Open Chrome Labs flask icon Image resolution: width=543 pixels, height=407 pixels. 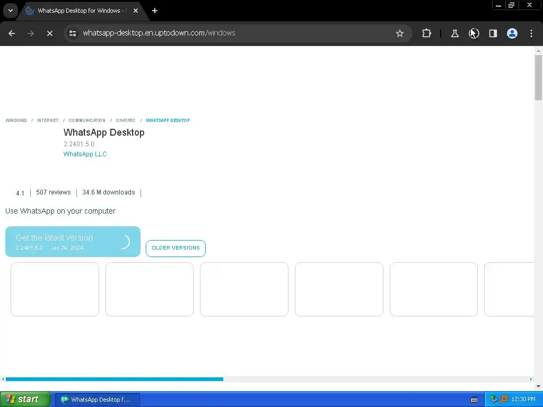point(454,33)
